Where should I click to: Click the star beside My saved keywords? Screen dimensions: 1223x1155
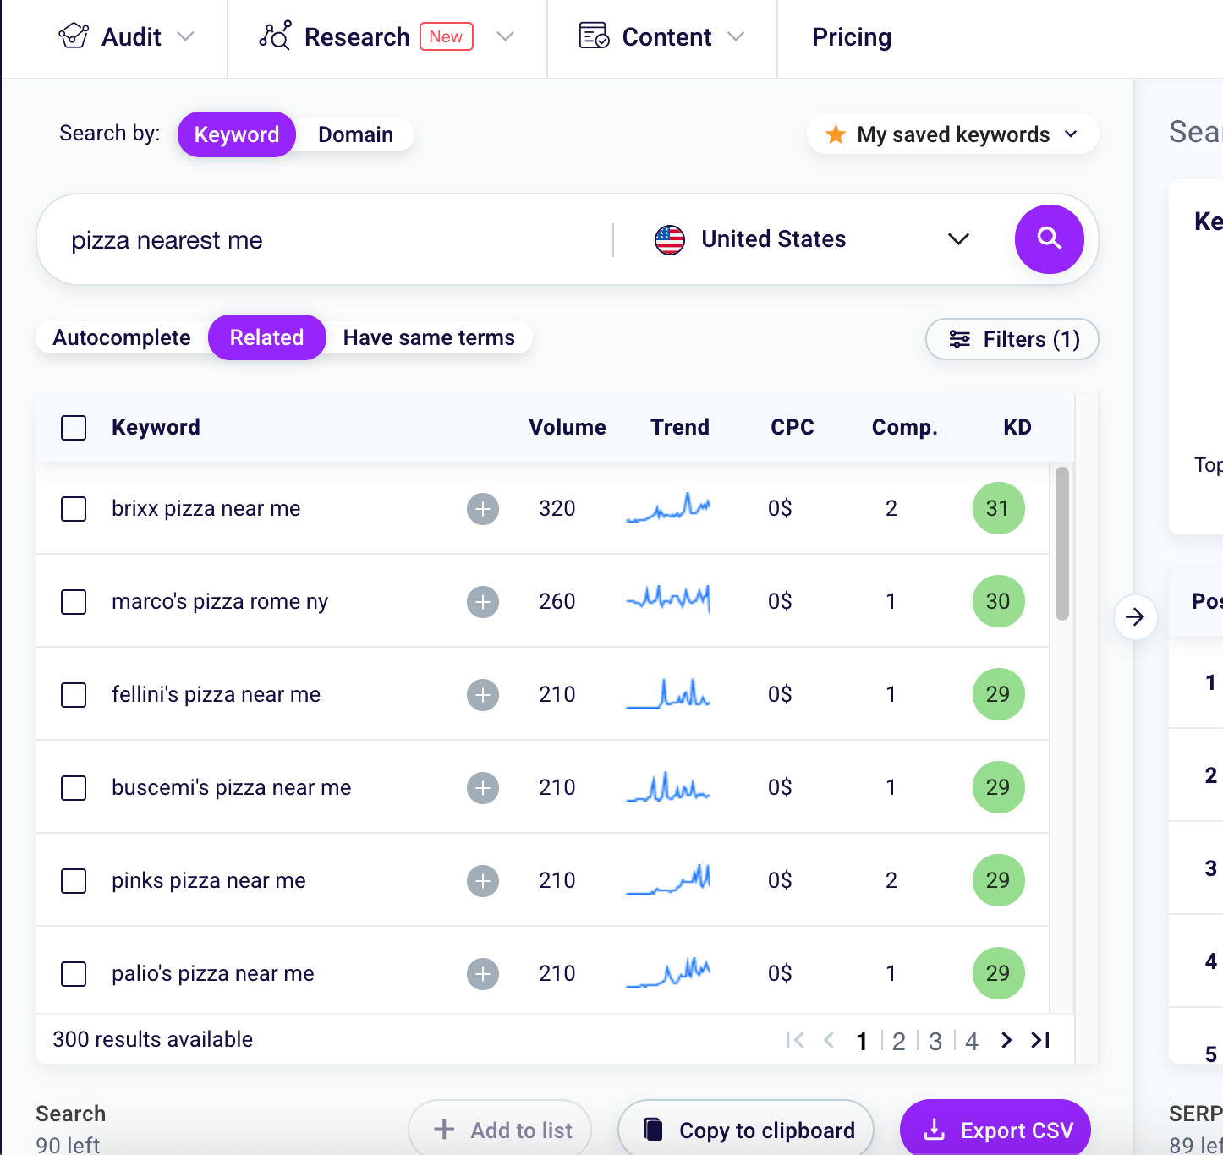pyautogui.click(x=836, y=134)
